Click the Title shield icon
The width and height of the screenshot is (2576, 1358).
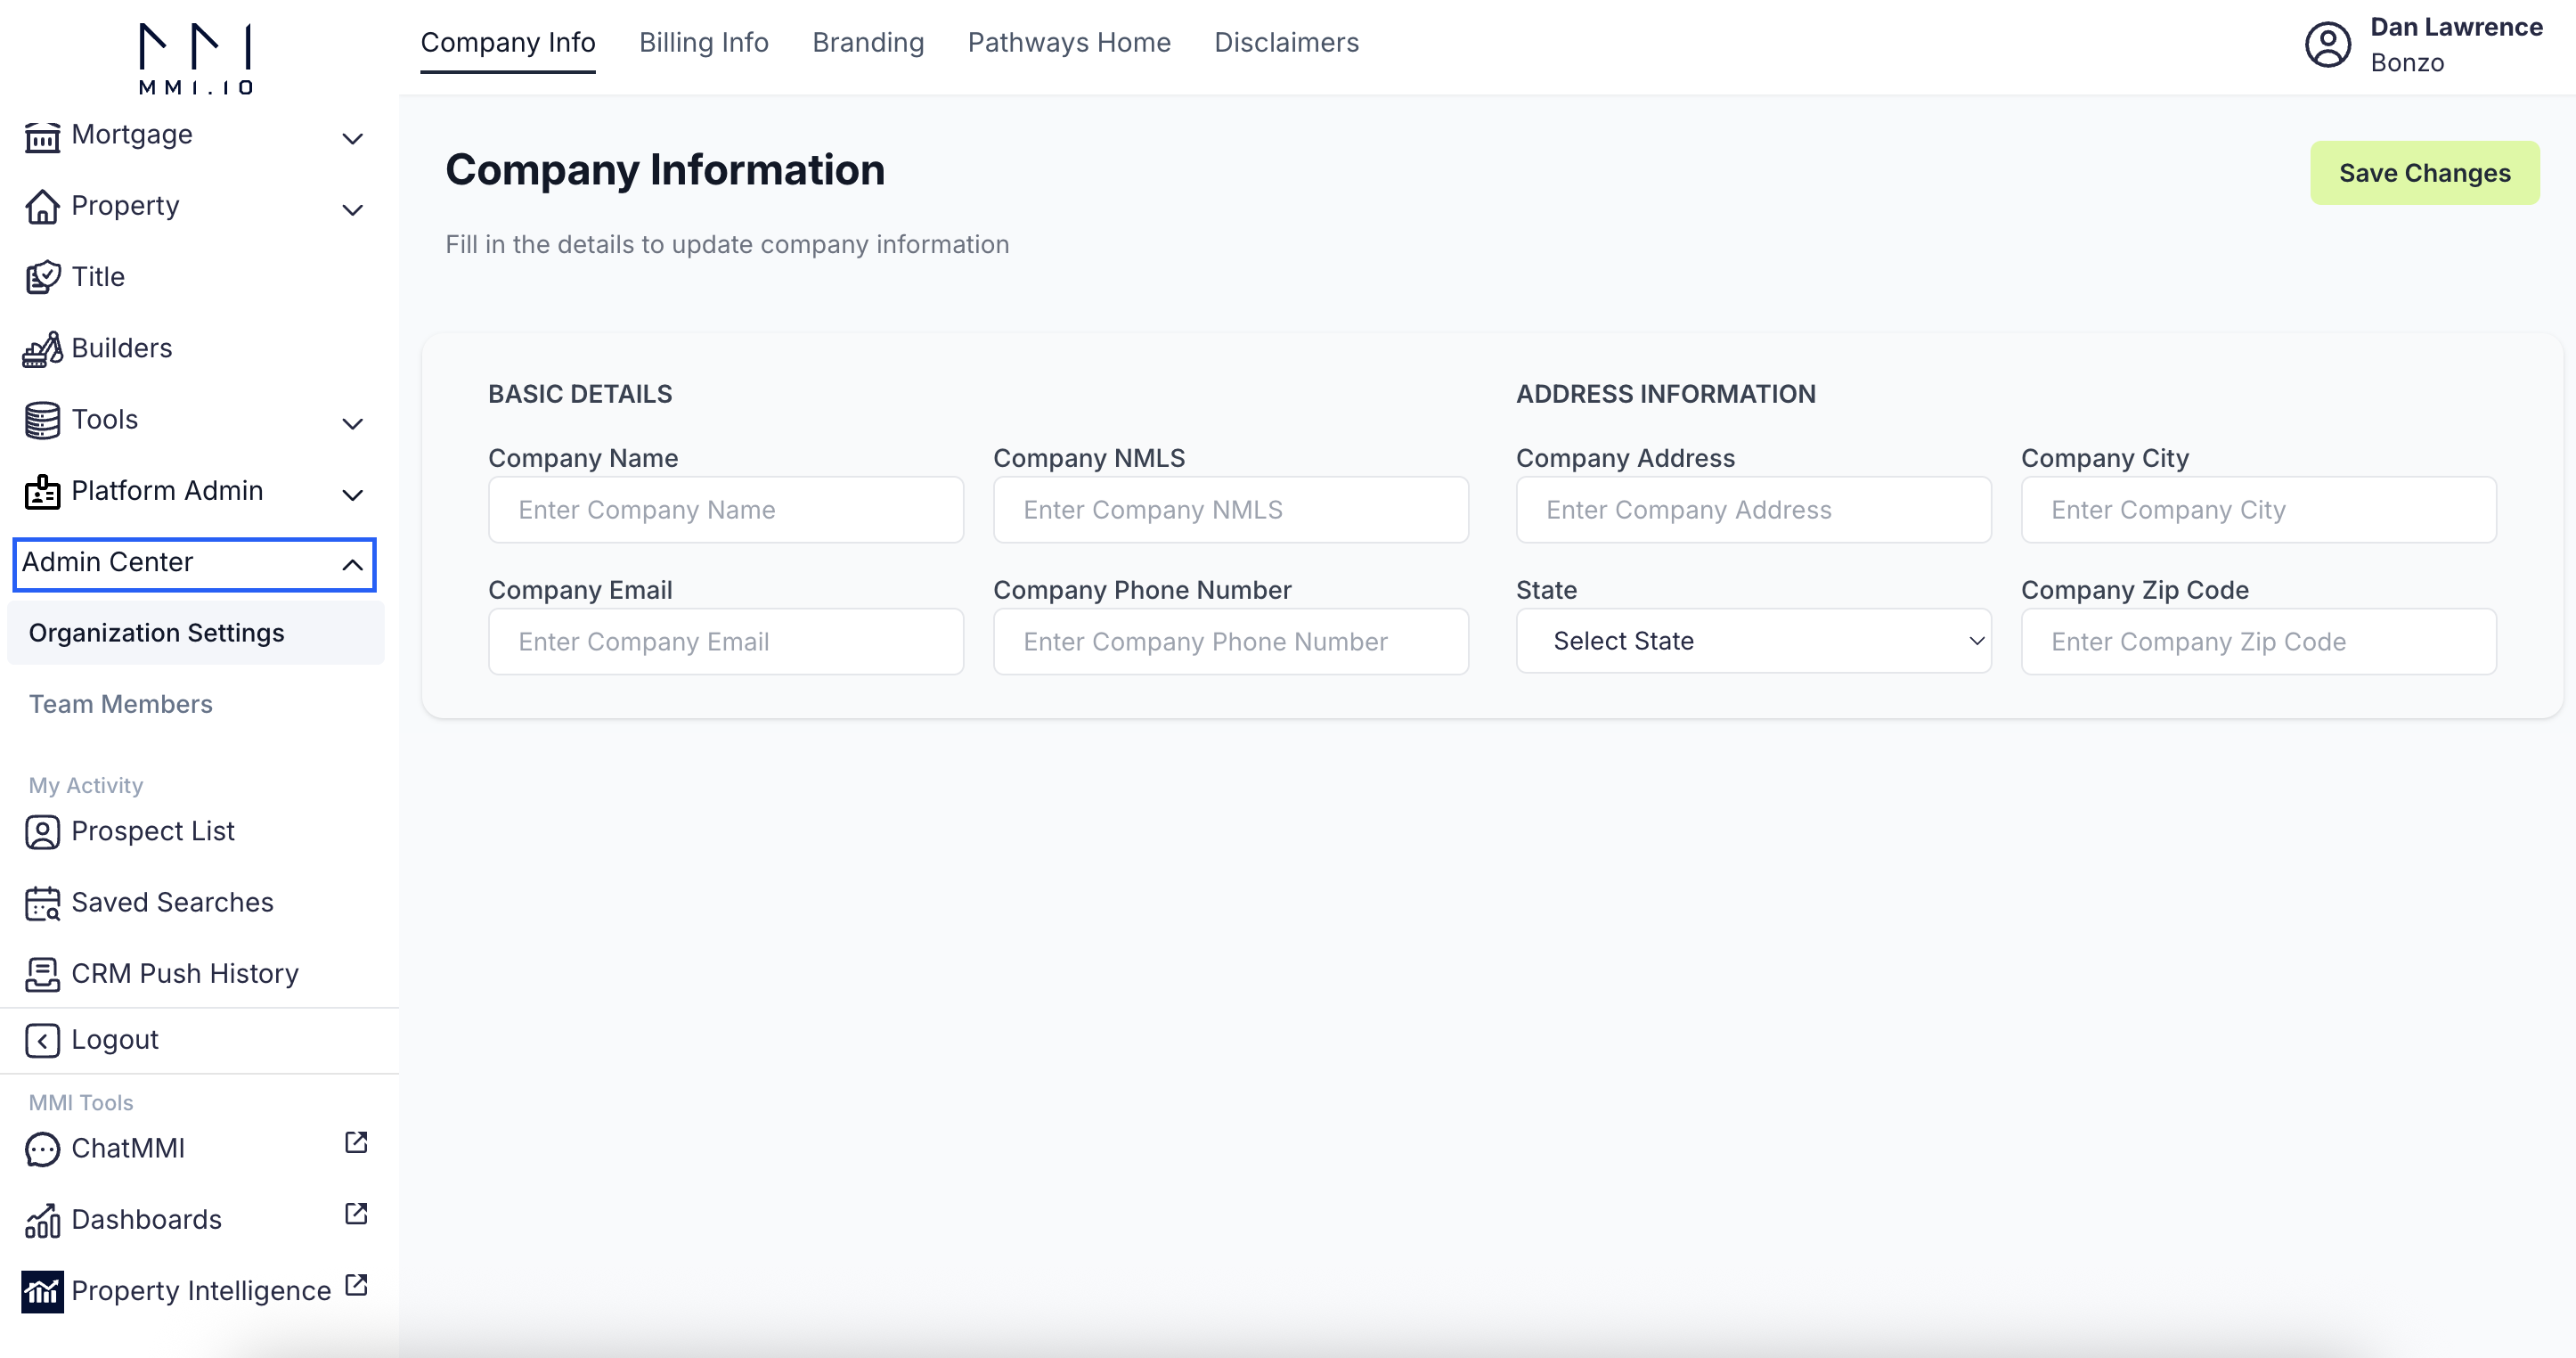coord(42,277)
